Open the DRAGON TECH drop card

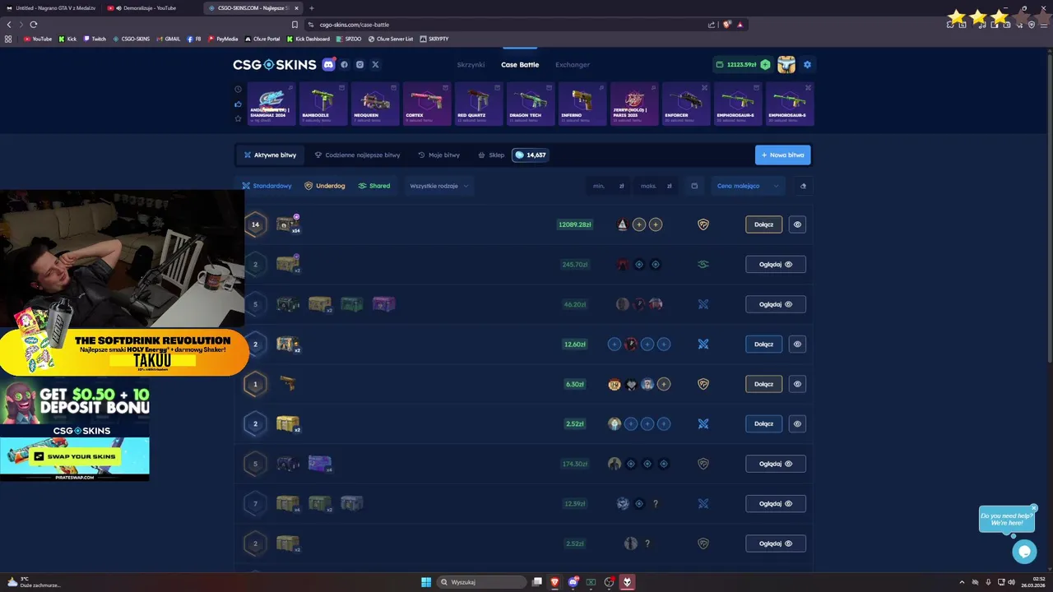pos(531,104)
